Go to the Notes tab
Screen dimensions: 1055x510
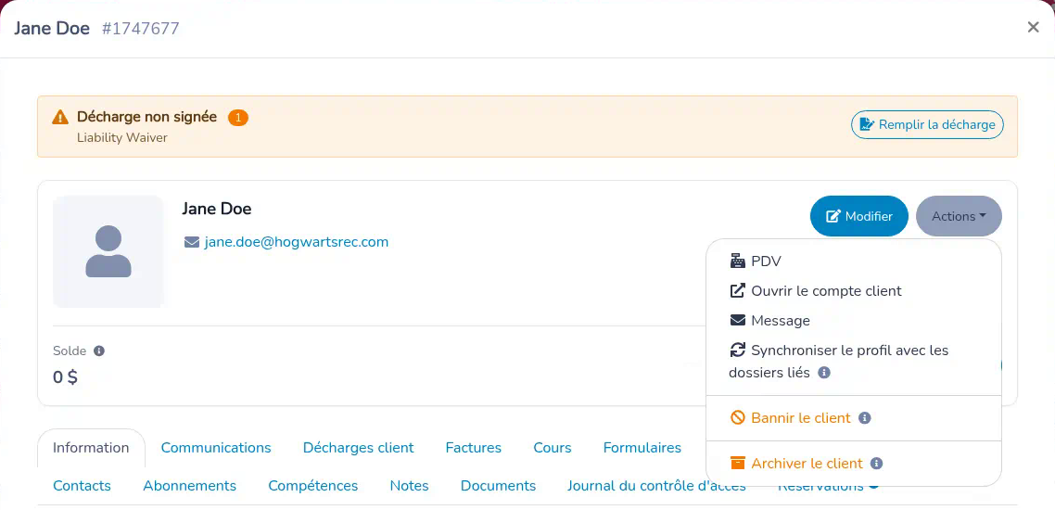click(x=409, y=486)
